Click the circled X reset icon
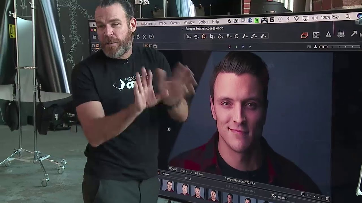 144,37
